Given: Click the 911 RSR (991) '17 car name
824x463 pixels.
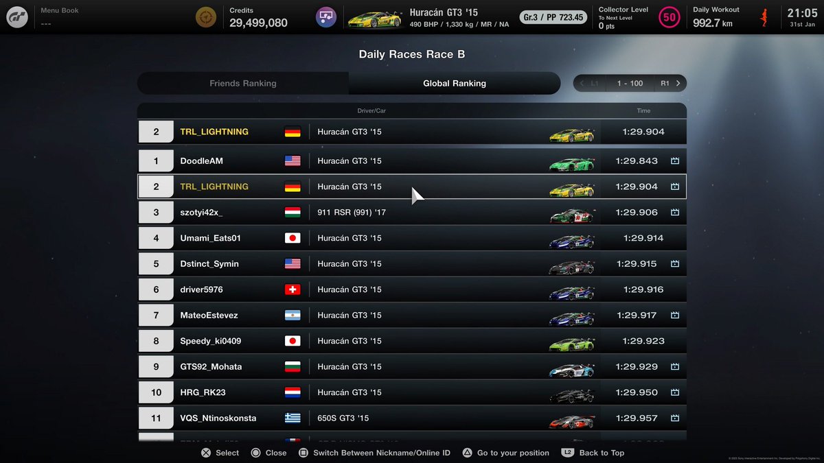Looking at the screenshot, I should (352, 212).
